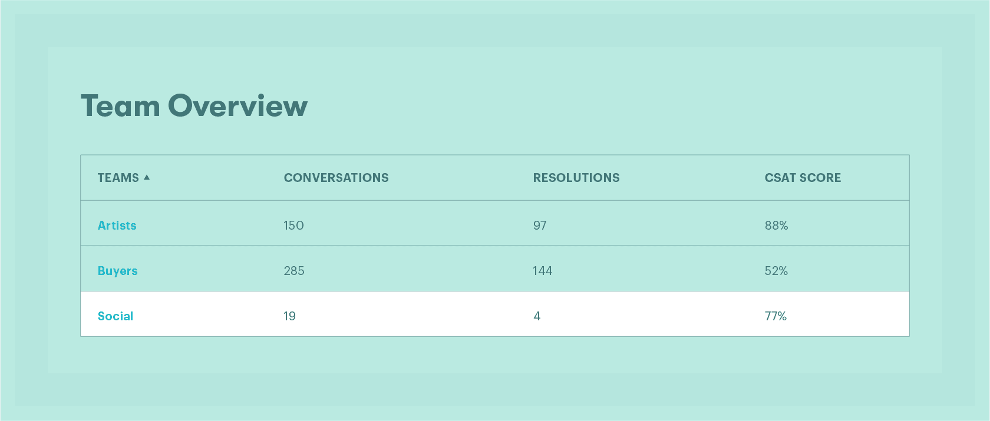The image size is (990, 421).
Task: Open the Artists team link
Action: pyautogui.click(x=117, y=225)
